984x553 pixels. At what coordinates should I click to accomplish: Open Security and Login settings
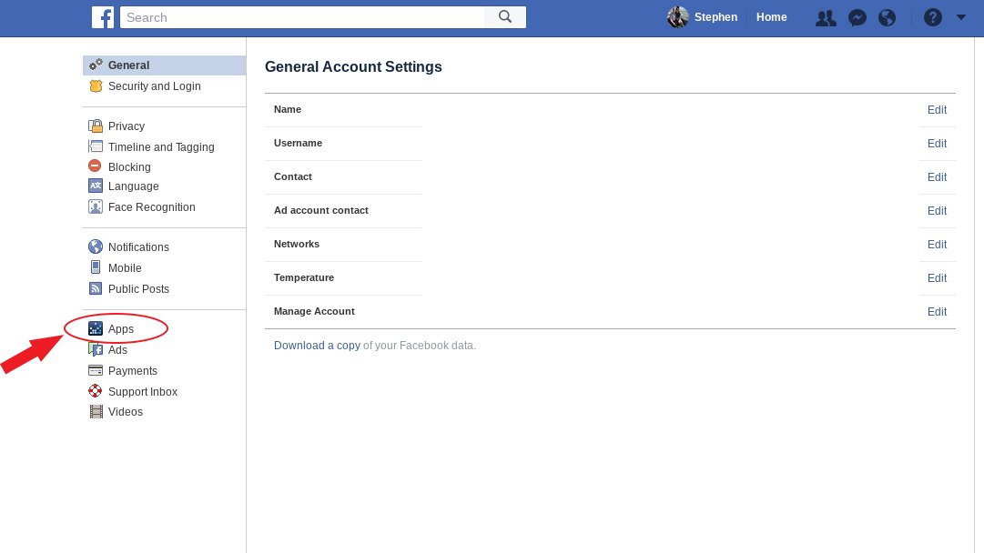coord(155,85)
